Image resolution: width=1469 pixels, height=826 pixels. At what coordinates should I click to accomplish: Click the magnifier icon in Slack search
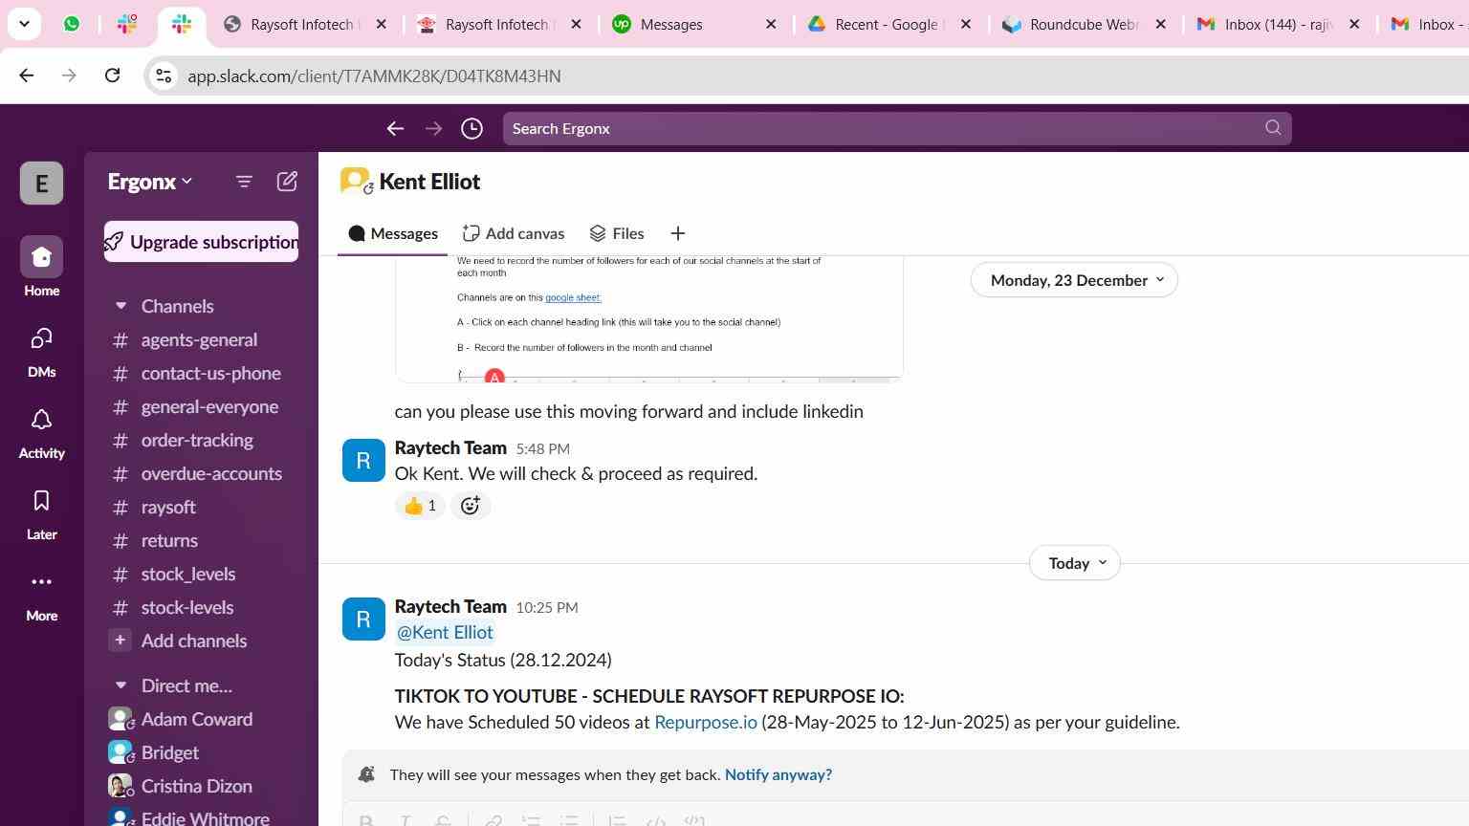coord(1273,128)
